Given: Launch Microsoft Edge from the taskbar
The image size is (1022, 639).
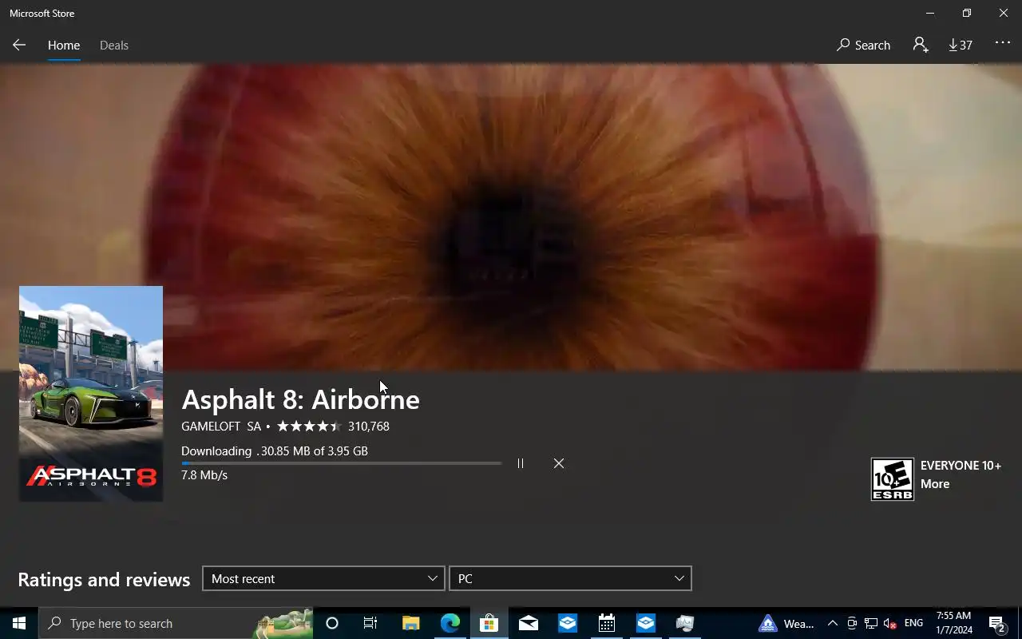Looking at the screenshot, I should [450, 623].
